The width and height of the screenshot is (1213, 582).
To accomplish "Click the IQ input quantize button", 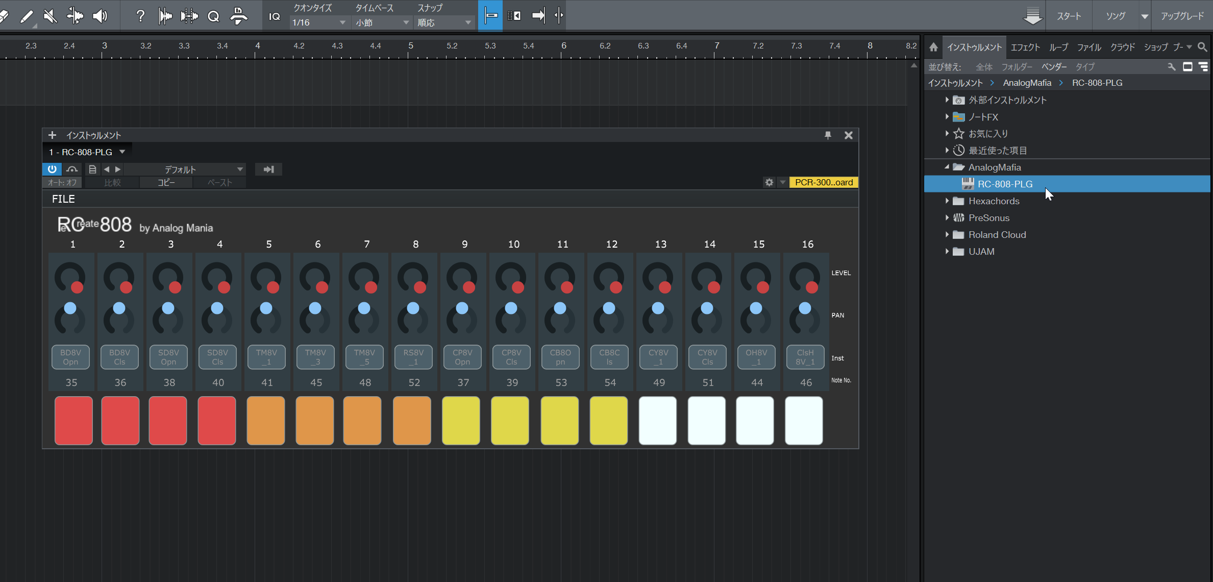I will pyautogui.click(x=275, y=16).
